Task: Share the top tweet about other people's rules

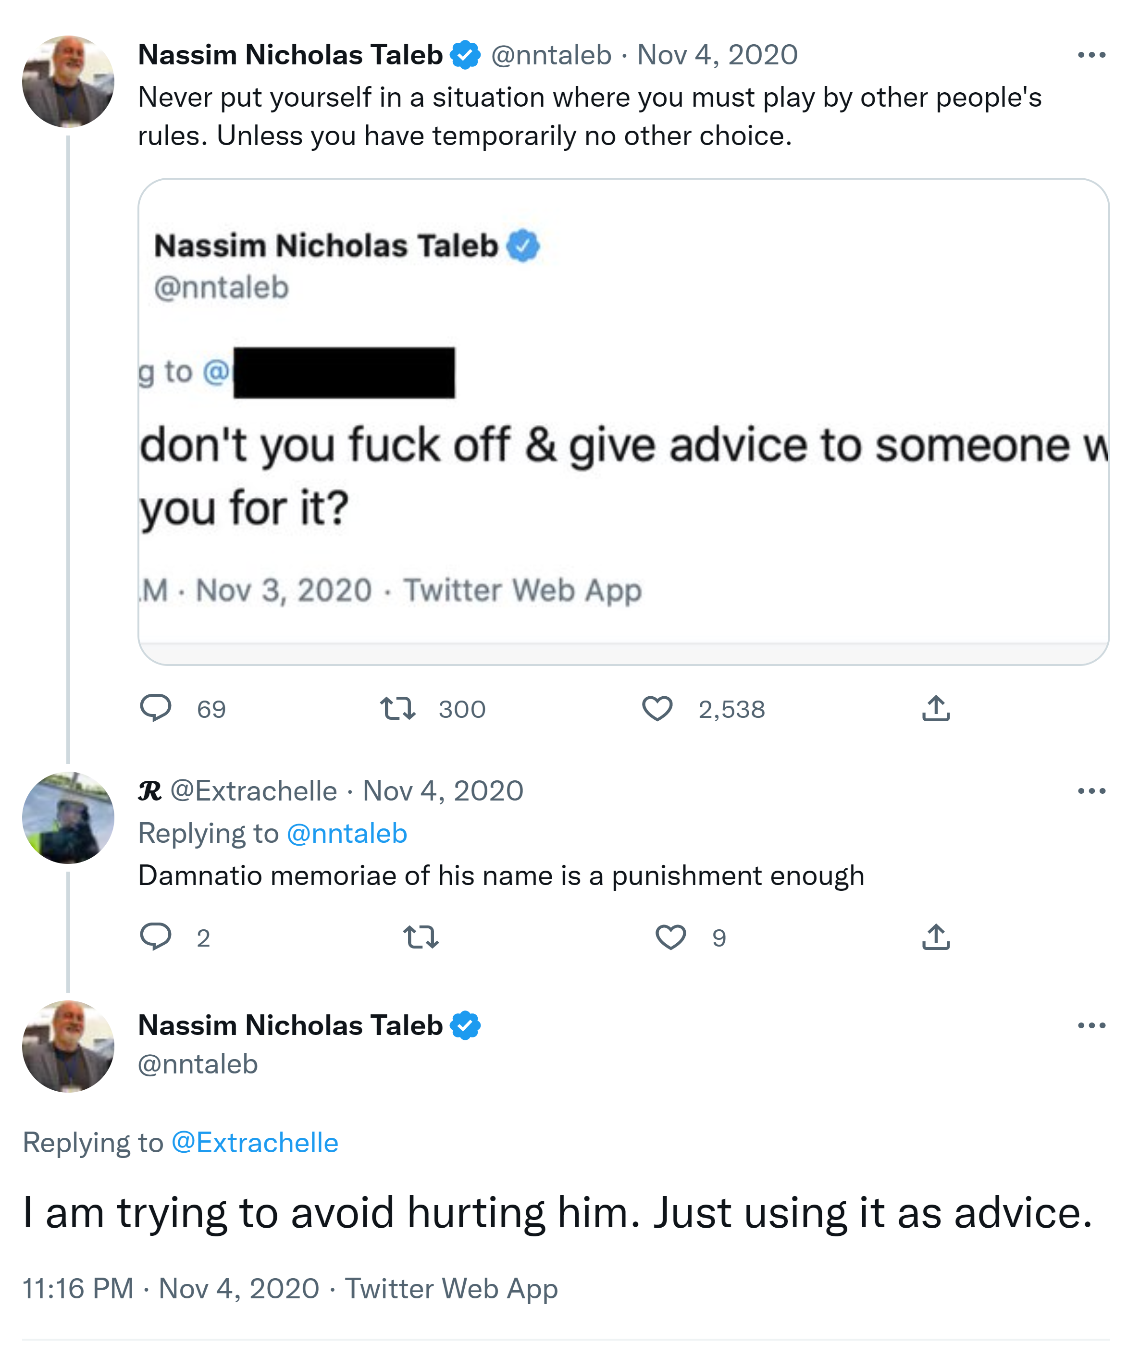Action: 936,708
